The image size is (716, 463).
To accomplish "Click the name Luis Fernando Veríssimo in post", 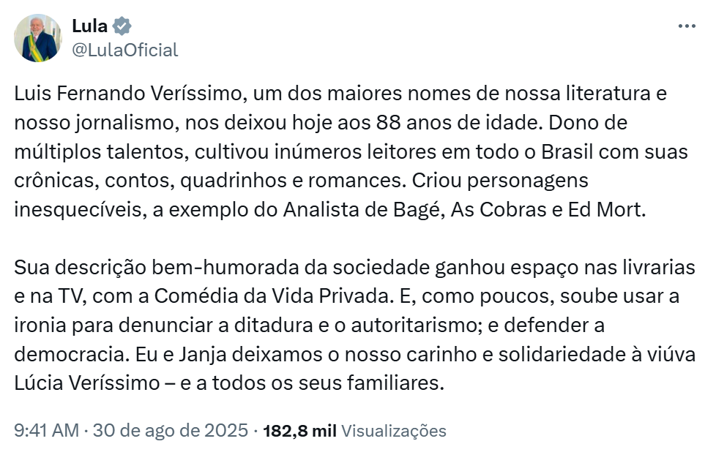I will click(127, 94).
